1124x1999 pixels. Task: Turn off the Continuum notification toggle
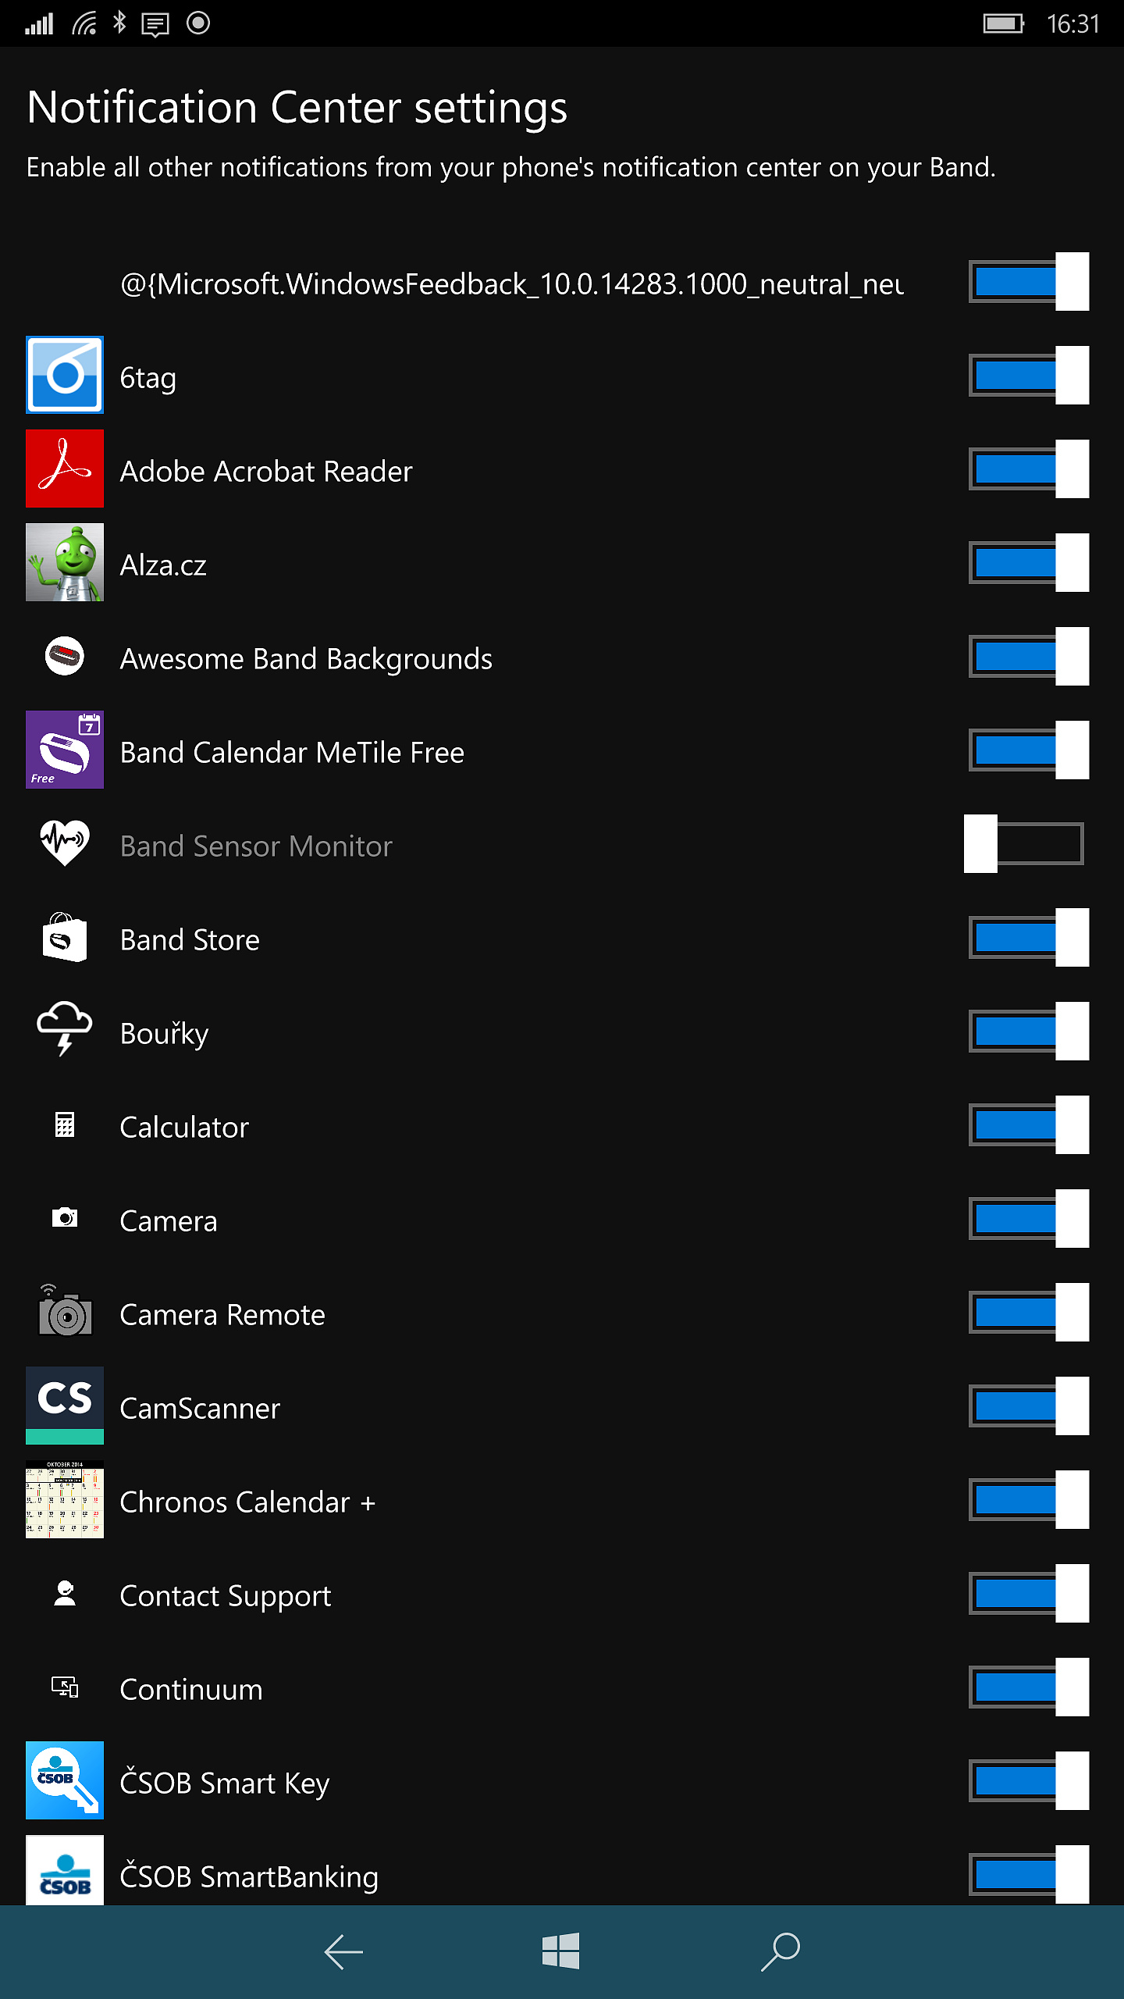coord(1029,1687)
